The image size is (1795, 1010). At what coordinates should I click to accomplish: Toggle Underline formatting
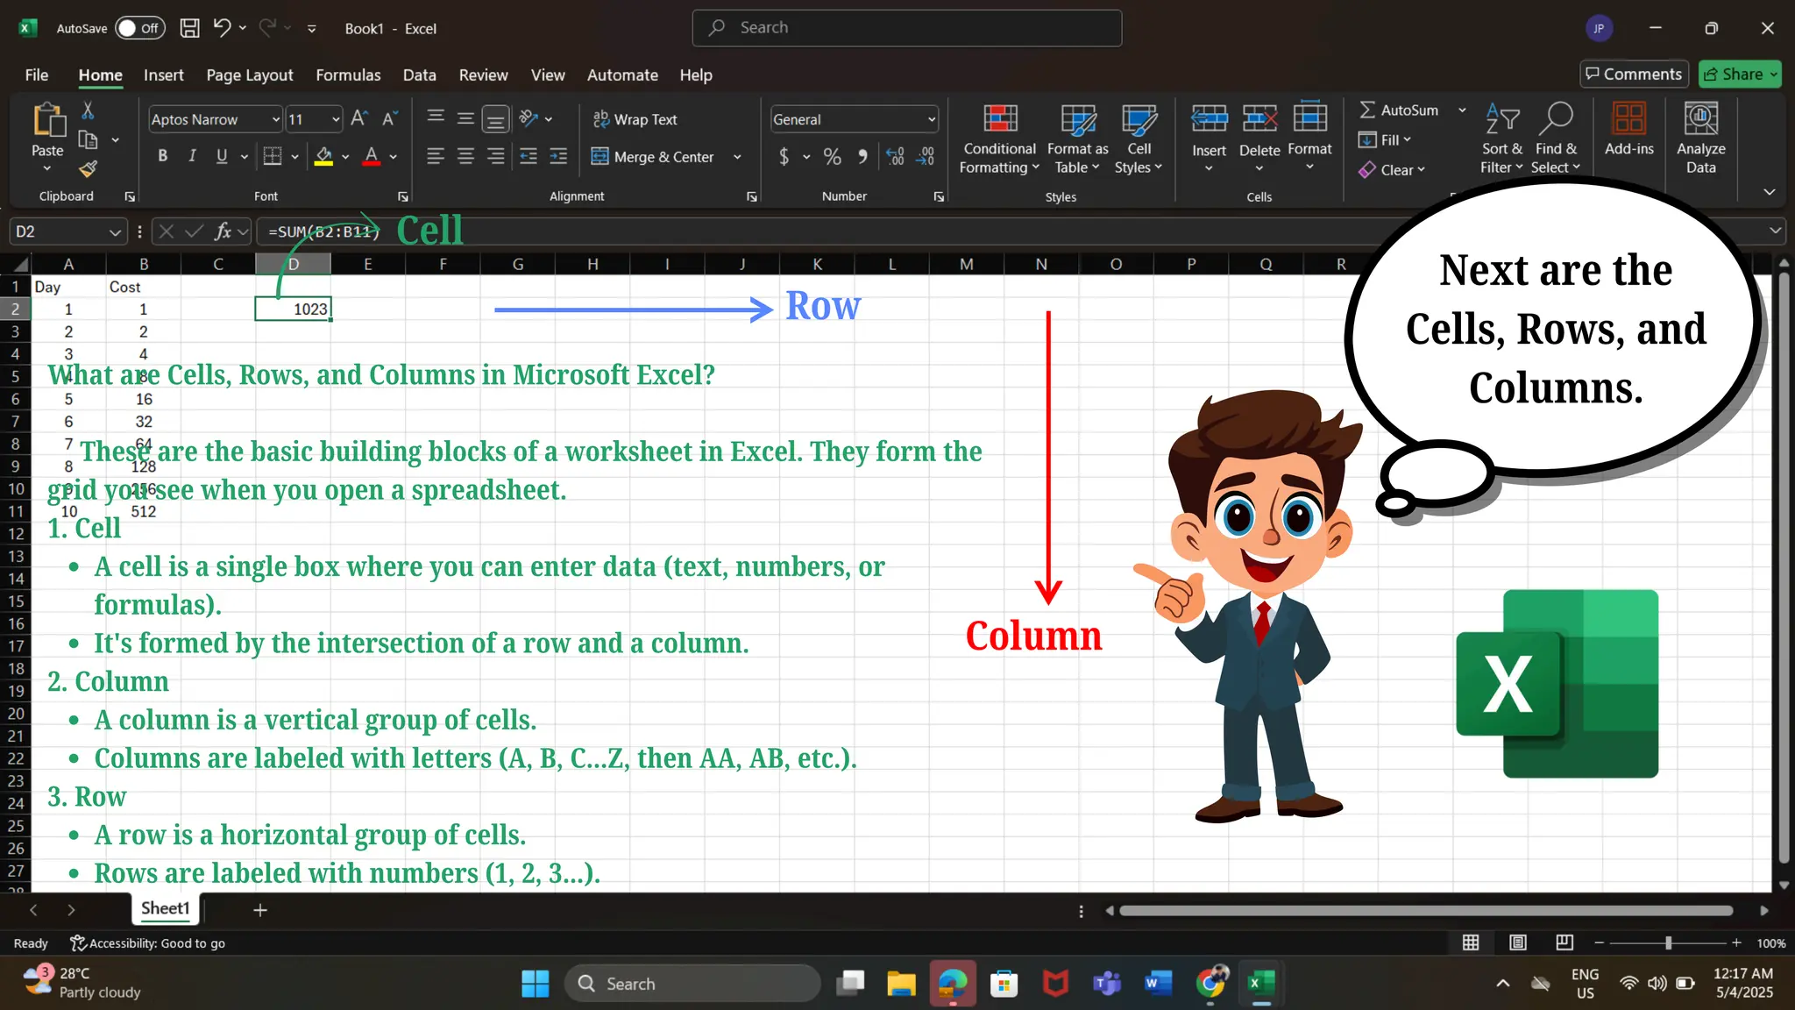(222, 157)
